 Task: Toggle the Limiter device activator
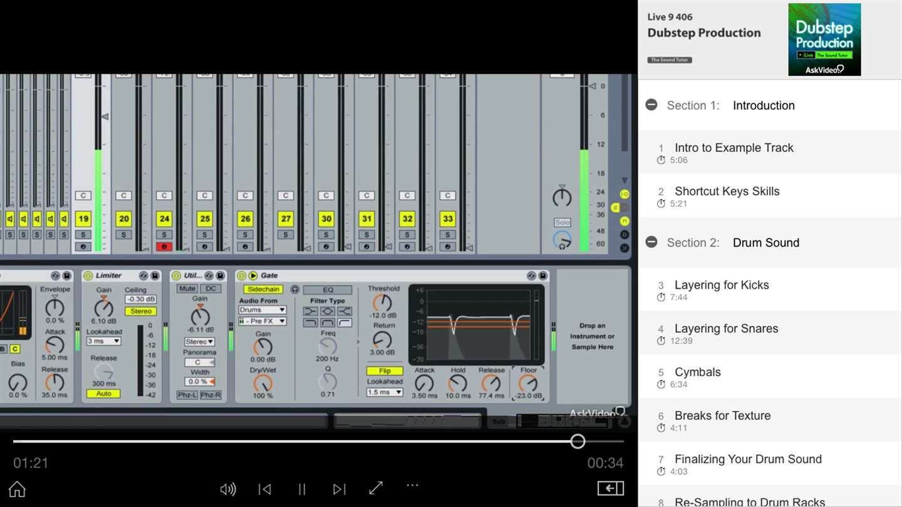click(x=88, y=275)
